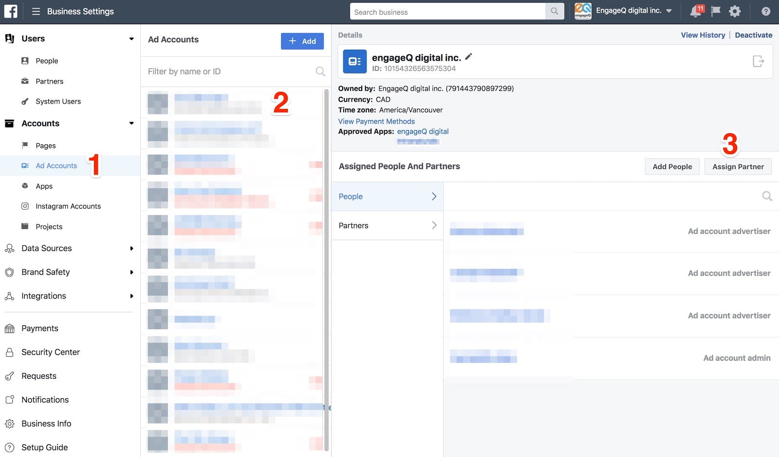Open the View Payment Methods link
The image size is (779, 457).
tap(376, 122)
